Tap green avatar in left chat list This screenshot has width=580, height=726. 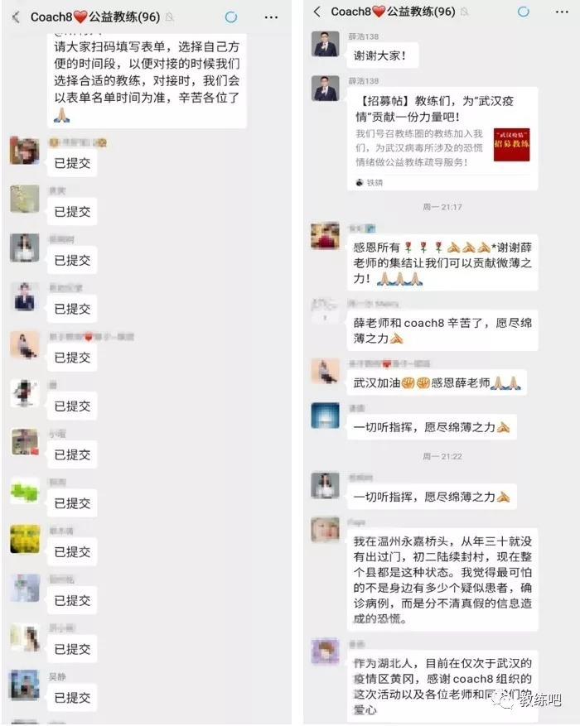[x=25, y=491]
